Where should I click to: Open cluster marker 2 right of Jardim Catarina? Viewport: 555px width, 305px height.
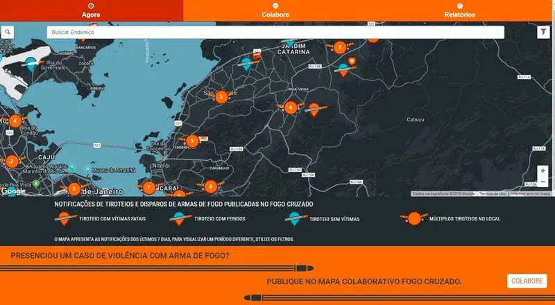(340, 47)
